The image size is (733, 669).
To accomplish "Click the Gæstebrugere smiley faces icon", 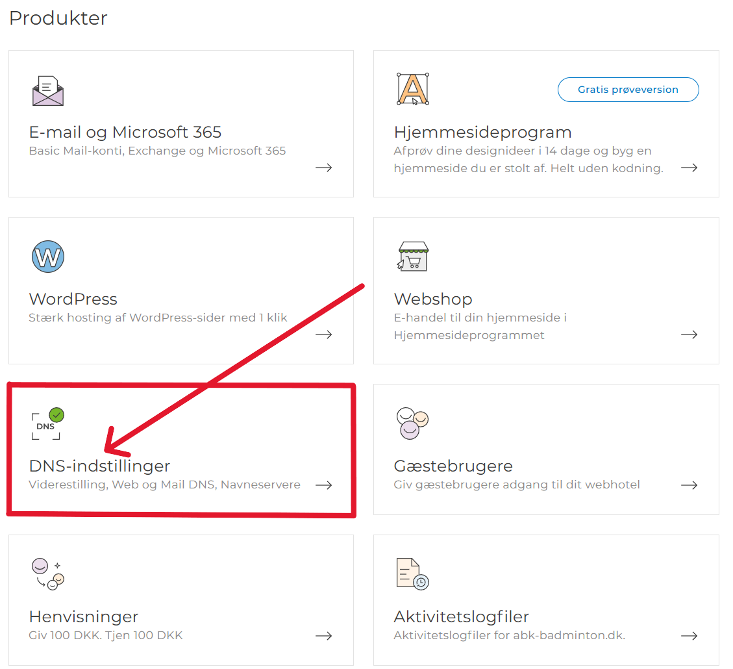I will tap(412, 423).
